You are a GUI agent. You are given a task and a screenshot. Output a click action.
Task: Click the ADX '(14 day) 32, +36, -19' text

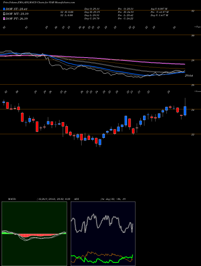(x=113, y=199)
